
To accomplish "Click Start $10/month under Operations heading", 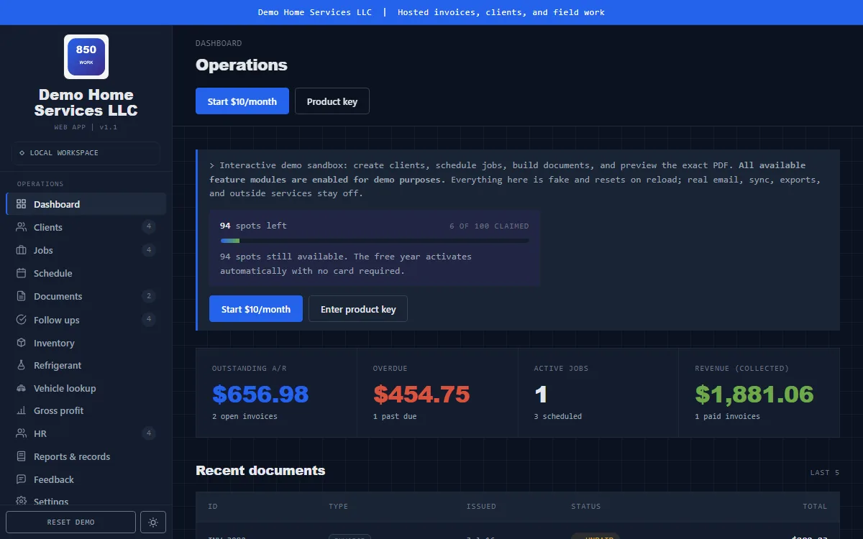I will [x=242, y=101].
